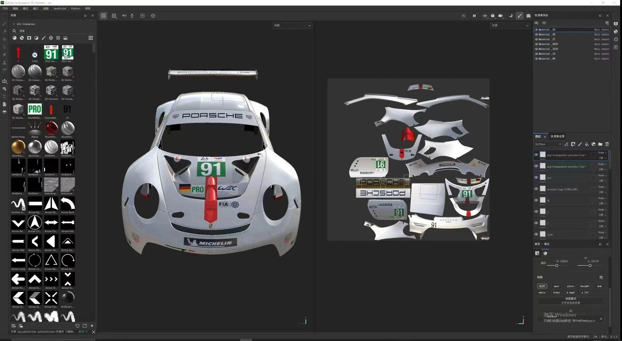Viewport: 622px width, 341px height.
Task: Open the history clock icon
Action: tap(616, 39)
